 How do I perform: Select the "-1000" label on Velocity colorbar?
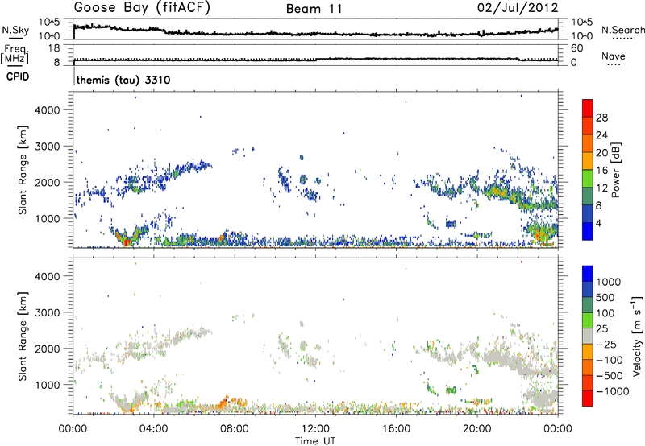pyautogui.click(x=612, y=391)
